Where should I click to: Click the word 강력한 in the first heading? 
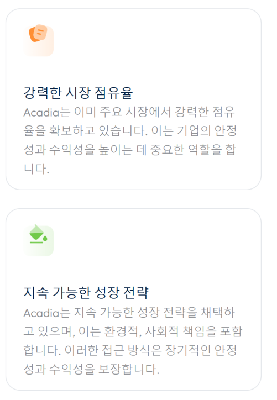42,93
